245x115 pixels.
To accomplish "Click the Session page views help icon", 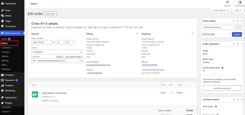I will tap(222, 67).
